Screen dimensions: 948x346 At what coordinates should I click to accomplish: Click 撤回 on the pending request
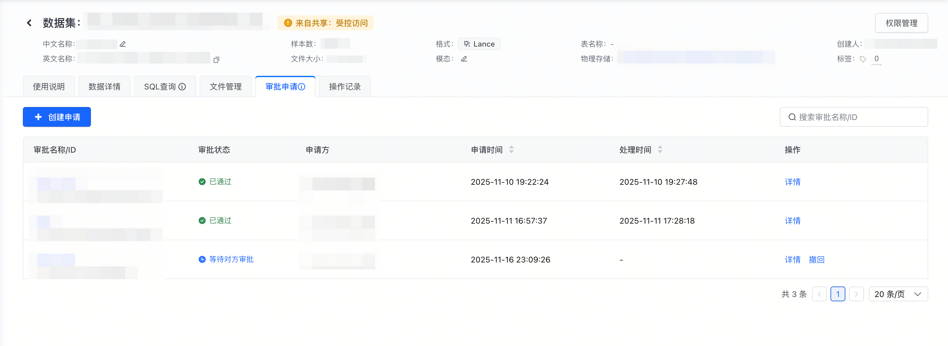coord(816,259)
